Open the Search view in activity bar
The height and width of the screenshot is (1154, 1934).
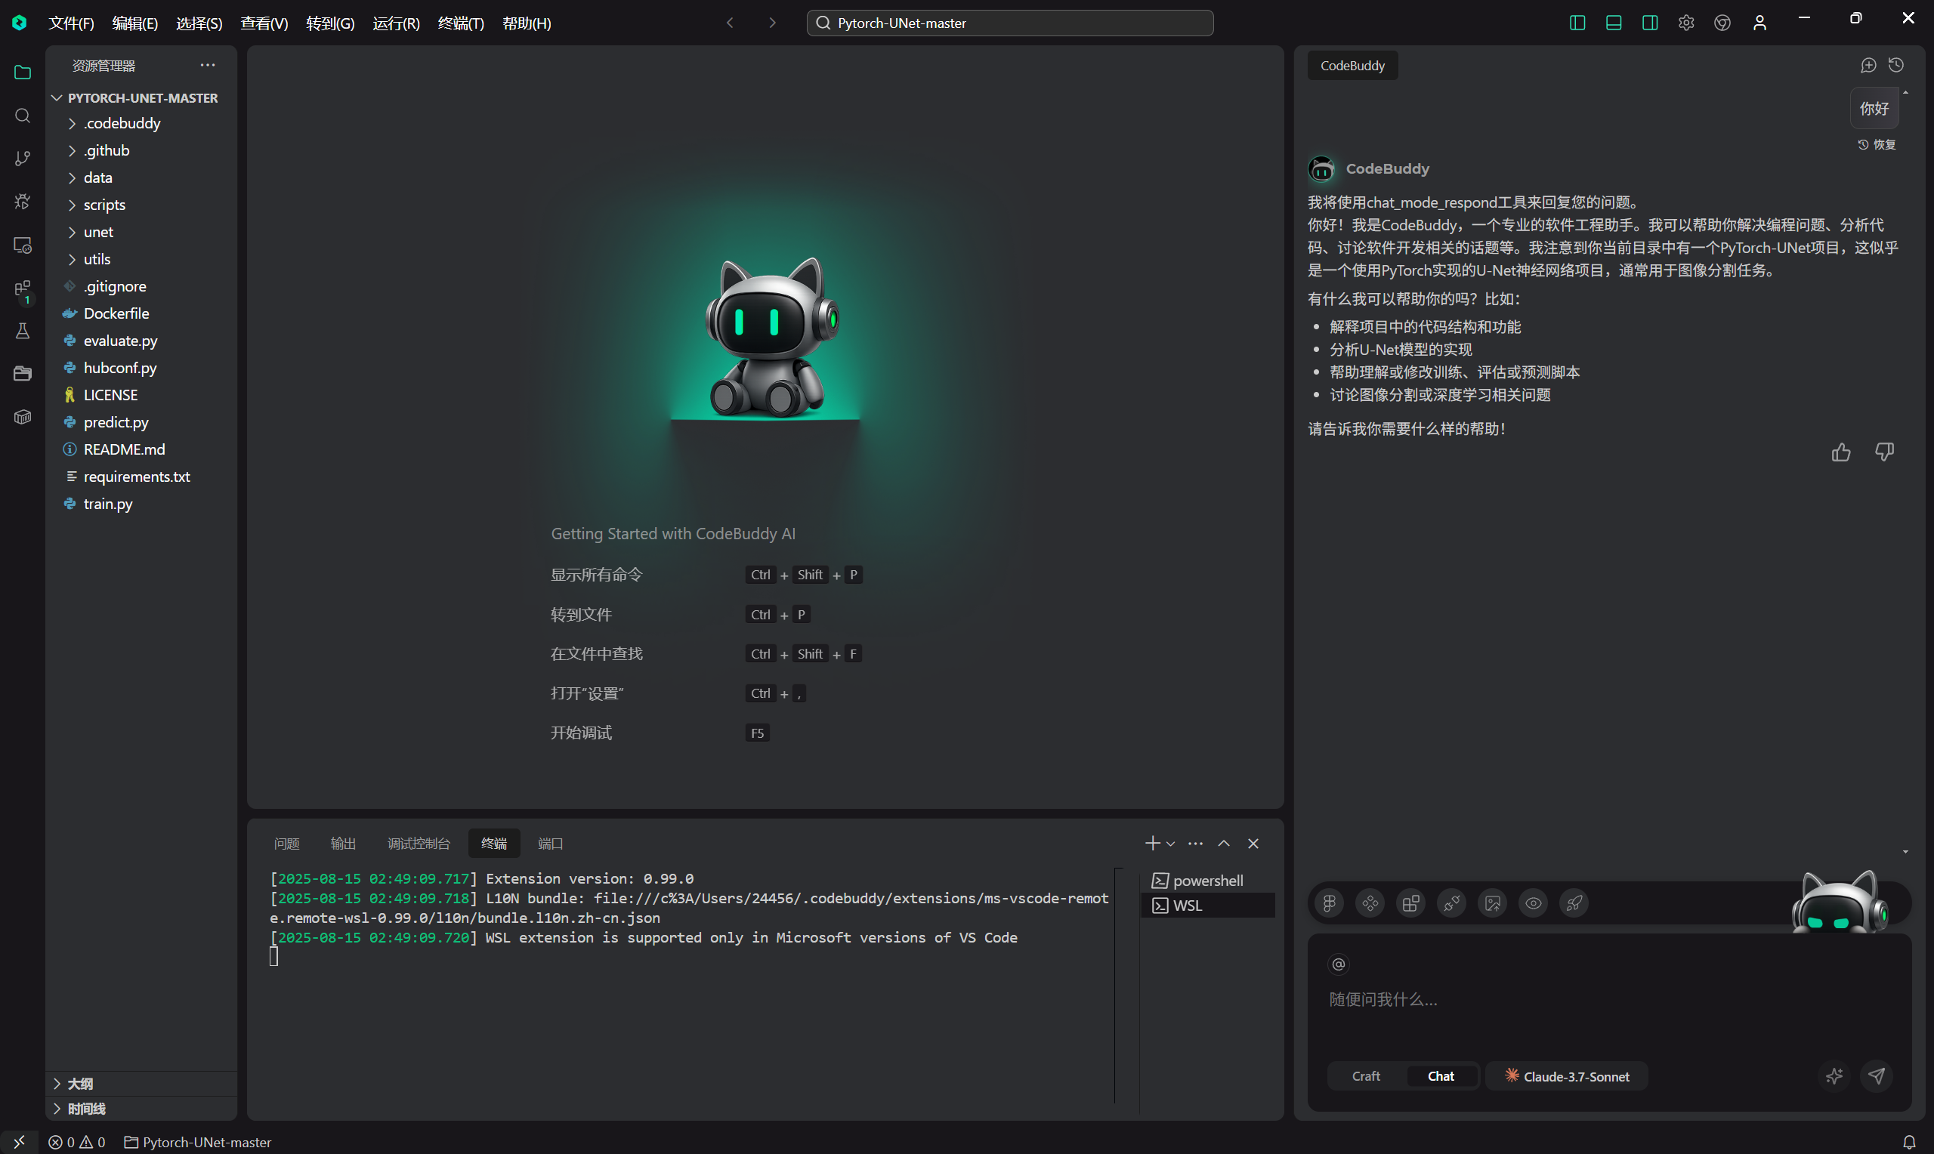pyautogui.click(x=23, y=116)
